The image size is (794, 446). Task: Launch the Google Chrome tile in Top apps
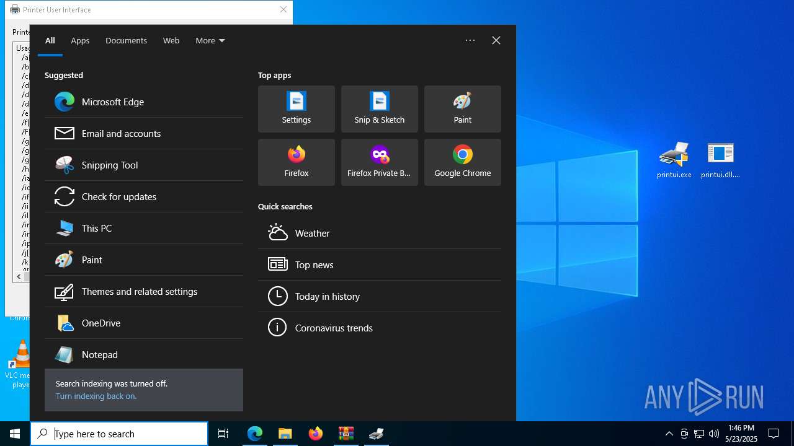pos(463,162)
